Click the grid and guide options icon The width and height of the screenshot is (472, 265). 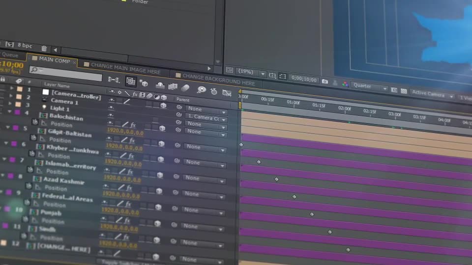tap(272, 75)
